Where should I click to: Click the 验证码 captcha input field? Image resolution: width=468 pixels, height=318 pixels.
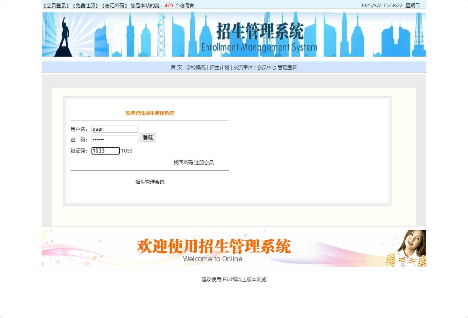tap(105, 151)
